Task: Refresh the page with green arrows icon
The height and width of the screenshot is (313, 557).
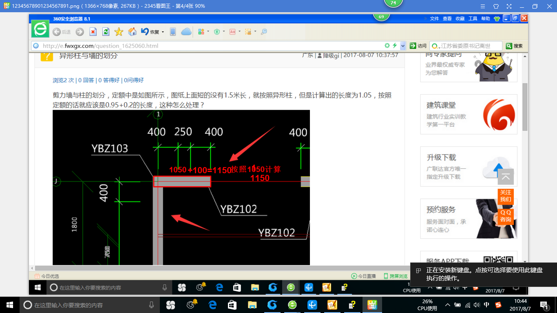Action: (x=106, y=32)
